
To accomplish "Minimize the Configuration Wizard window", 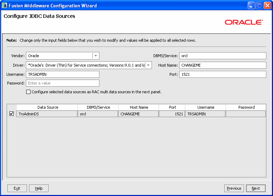I will tap(251, 6).
